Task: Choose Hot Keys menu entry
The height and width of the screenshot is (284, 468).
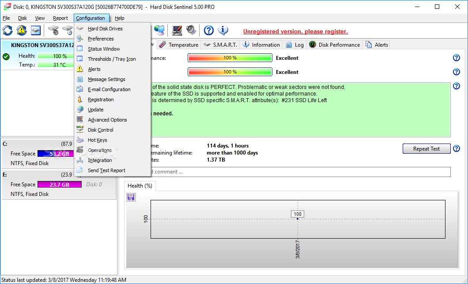Action: click(x=112, y=140)
